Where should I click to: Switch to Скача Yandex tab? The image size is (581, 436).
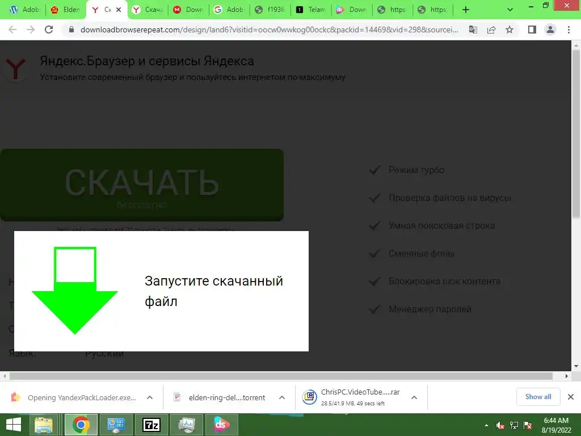(x=148, y=10)
